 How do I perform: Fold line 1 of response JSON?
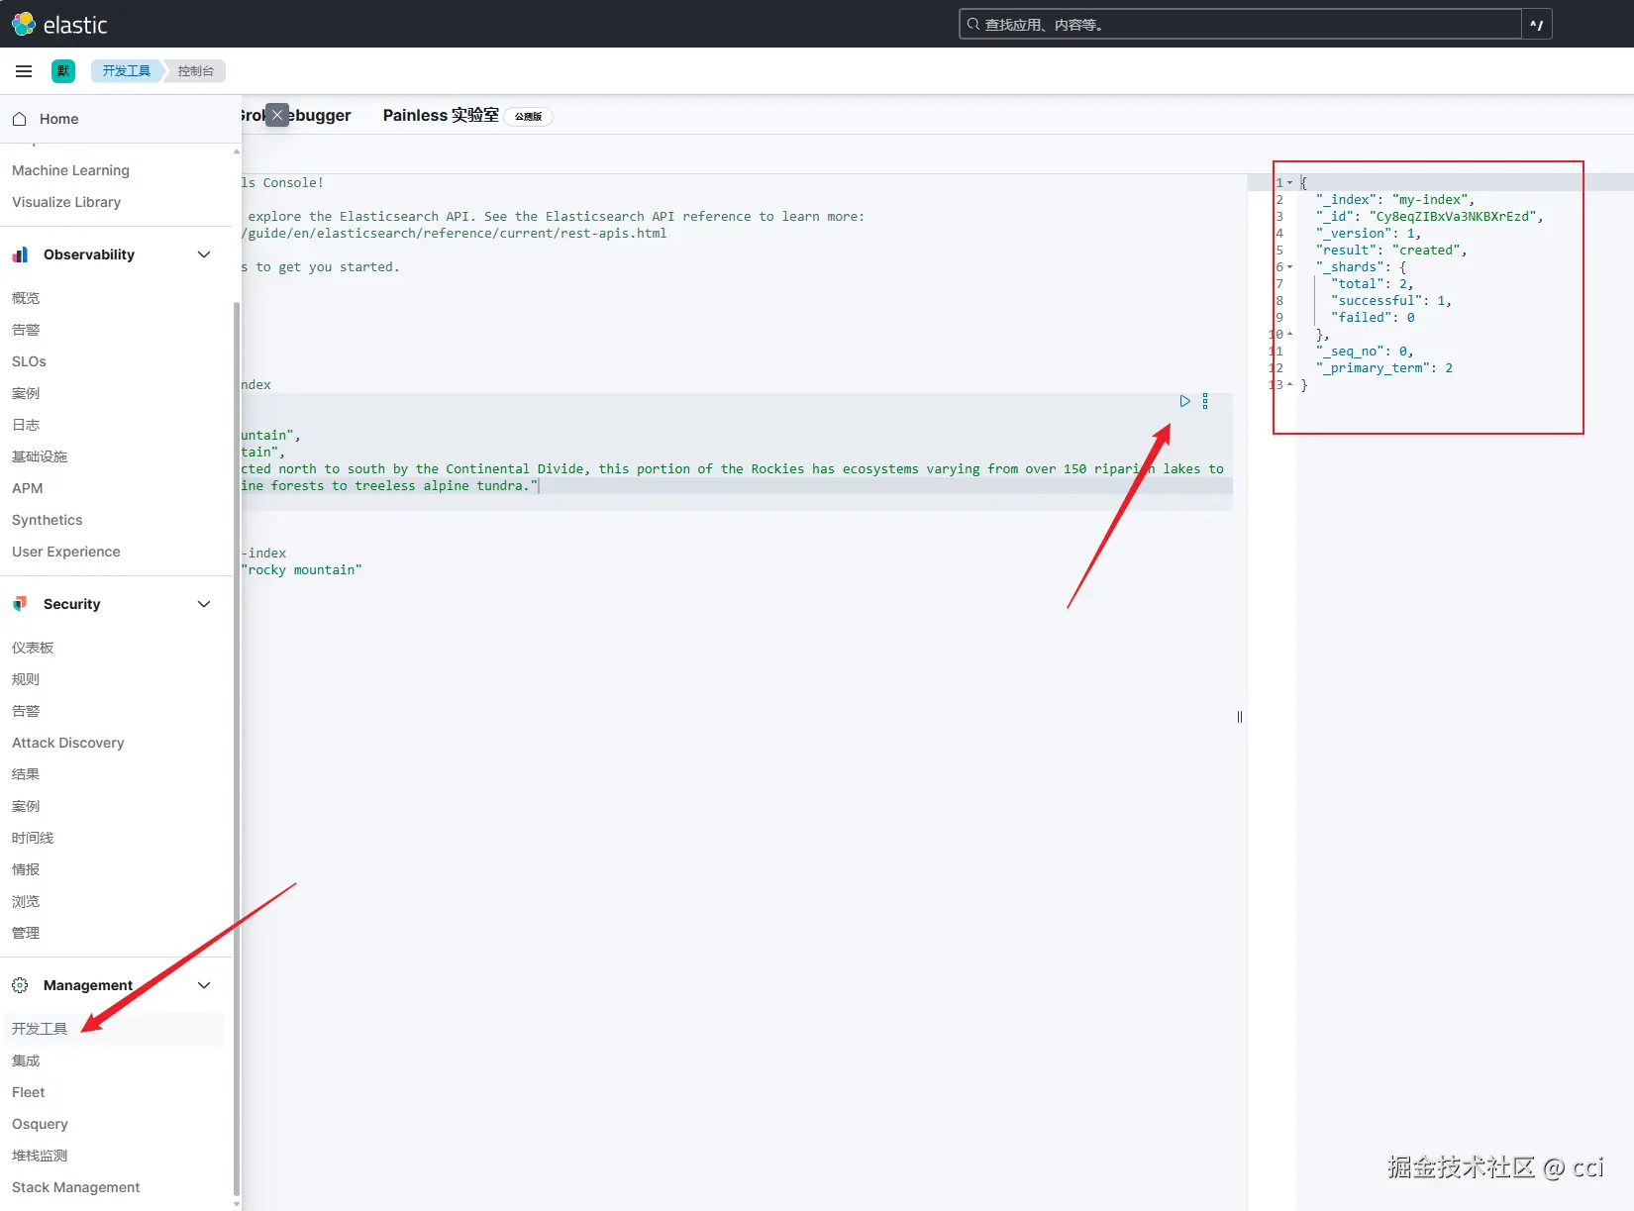click(x=1289, y=183)
